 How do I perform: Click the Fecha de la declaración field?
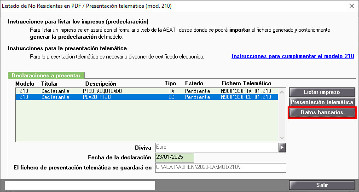[174, 157]
